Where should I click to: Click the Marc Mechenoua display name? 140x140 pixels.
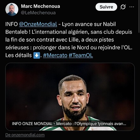[40, 6]
